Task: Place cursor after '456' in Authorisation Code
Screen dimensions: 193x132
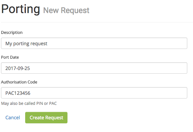Action: coord(31,93)
